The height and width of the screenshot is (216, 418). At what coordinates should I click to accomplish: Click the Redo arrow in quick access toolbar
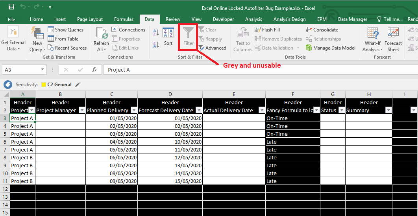[37, 7]
